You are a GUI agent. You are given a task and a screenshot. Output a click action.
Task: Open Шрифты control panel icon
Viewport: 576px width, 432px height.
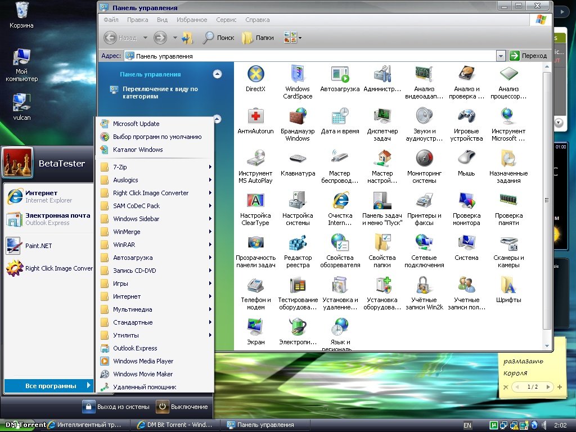508,290
